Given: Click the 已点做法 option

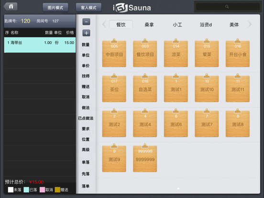Looking at the screenshot, I should (86, 118).
